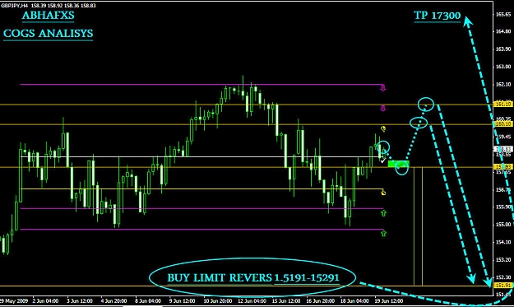The width and height of the screenshot is (514, 307).
Task: Click the 16 Jun 20:00 time label
Action: pos(320,300)
